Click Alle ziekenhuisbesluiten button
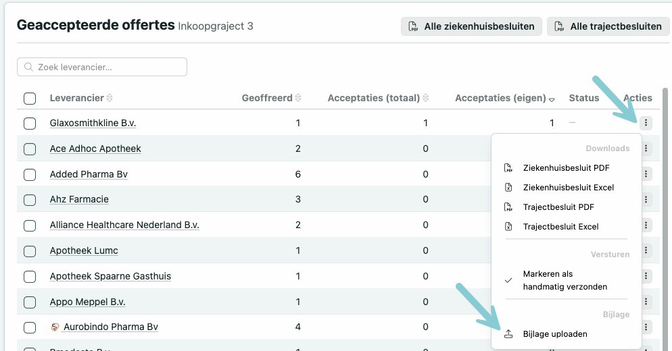Screen dimensions: 672x351 click(x=471, y=26)
